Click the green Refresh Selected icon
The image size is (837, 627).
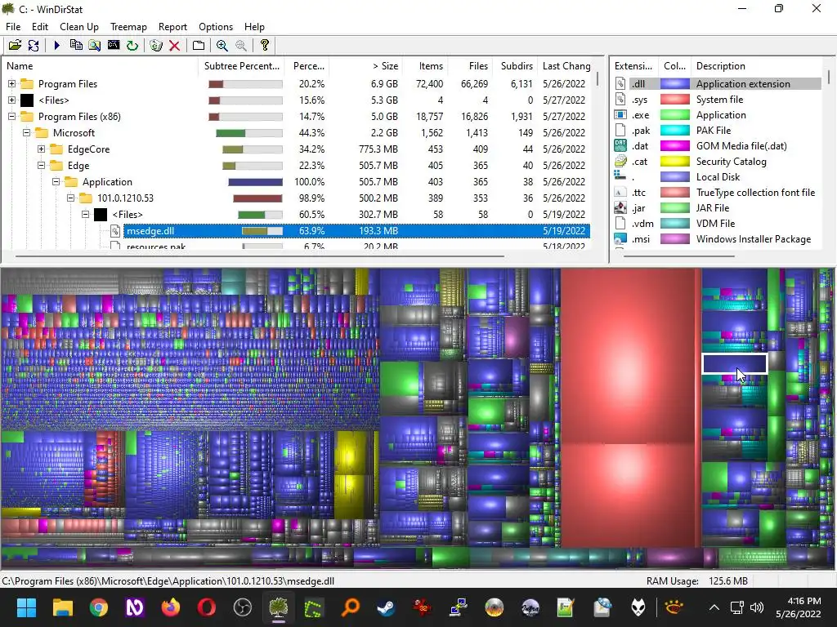[132, 46]
